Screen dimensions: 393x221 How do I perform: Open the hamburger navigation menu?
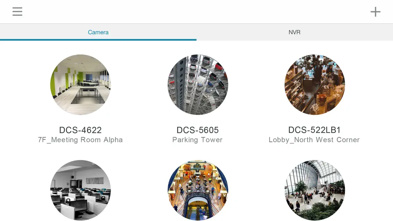coord(17,12)
